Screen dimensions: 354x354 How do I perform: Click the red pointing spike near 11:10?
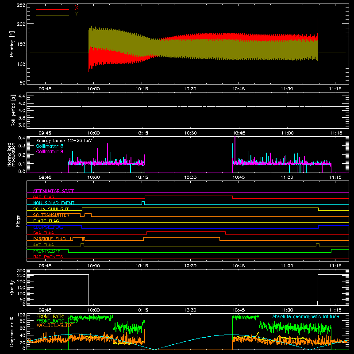click(x=318, y=25)
